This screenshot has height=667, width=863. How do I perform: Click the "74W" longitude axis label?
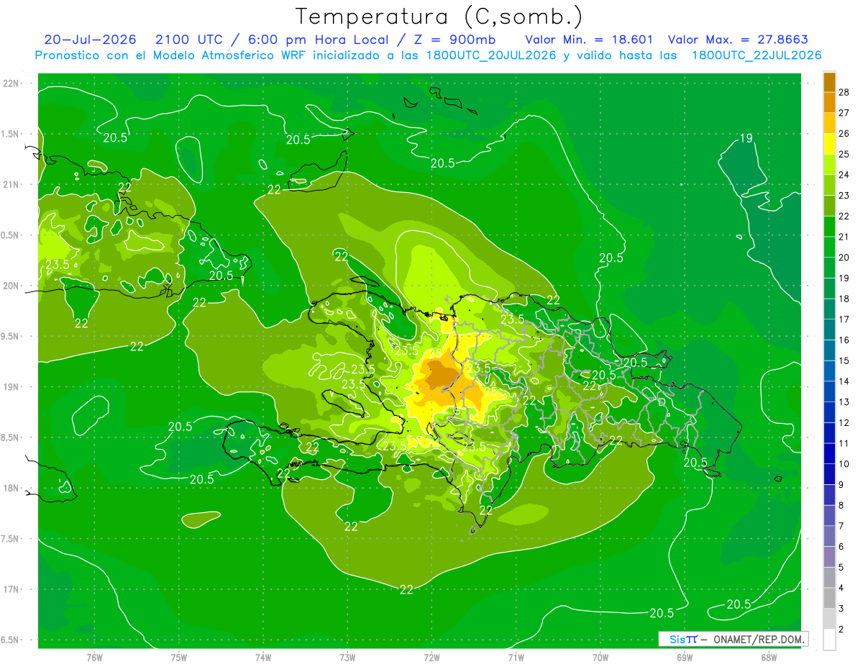(x=263, y=658)
